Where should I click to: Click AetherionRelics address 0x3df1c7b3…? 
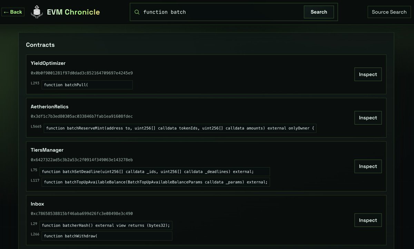(x=82, y=117)
